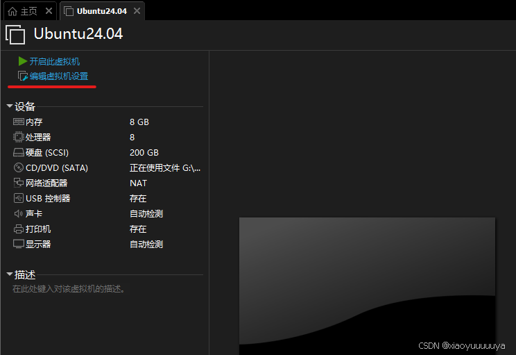Click the CD/DVD (SATA) disc icon
516x355 pixels.
click(19, 168)
